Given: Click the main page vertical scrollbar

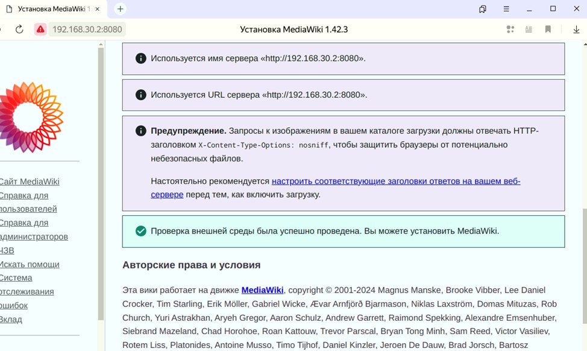Looking at the screenshot, I should [585, 266].
